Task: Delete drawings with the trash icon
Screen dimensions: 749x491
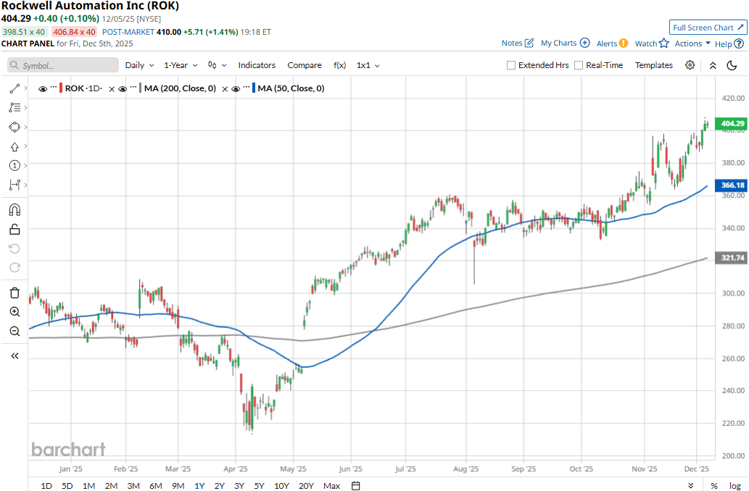Action: tap(15, 293)
